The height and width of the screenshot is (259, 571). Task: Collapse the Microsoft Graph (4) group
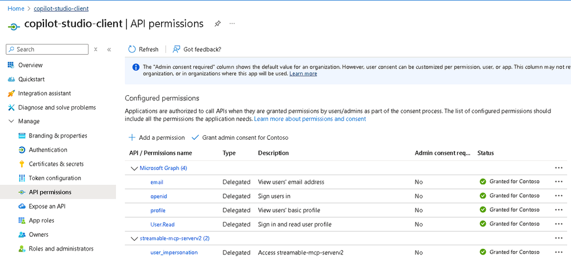135,168
